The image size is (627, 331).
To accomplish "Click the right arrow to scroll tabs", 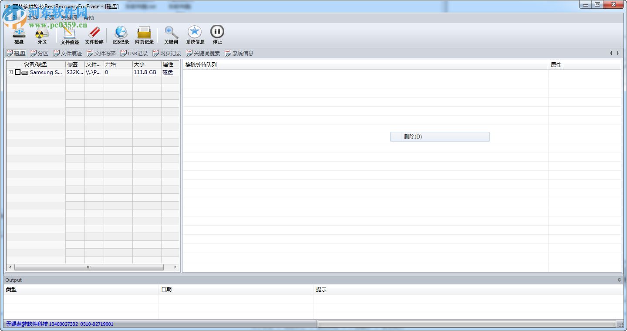I will [618, 53].
